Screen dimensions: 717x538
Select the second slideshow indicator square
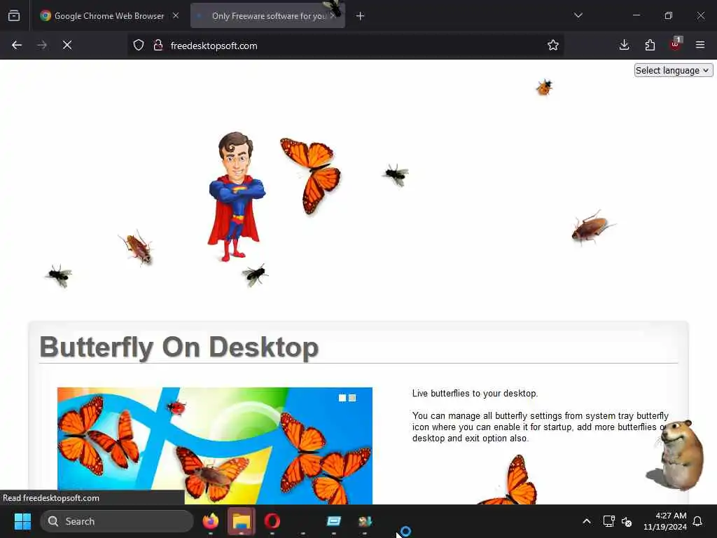(352, 398)
